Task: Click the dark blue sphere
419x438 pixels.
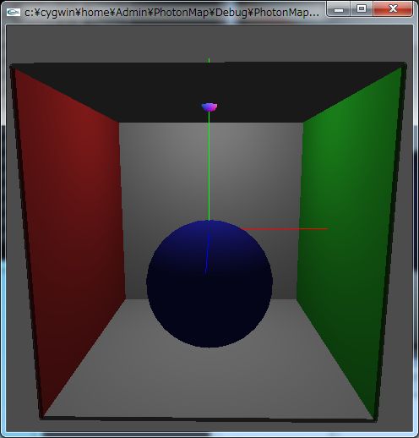Action: pyautogui.click(x=209, y=284)
